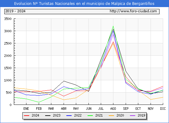Click the OCT month axis label

click(x=138, y=109)
